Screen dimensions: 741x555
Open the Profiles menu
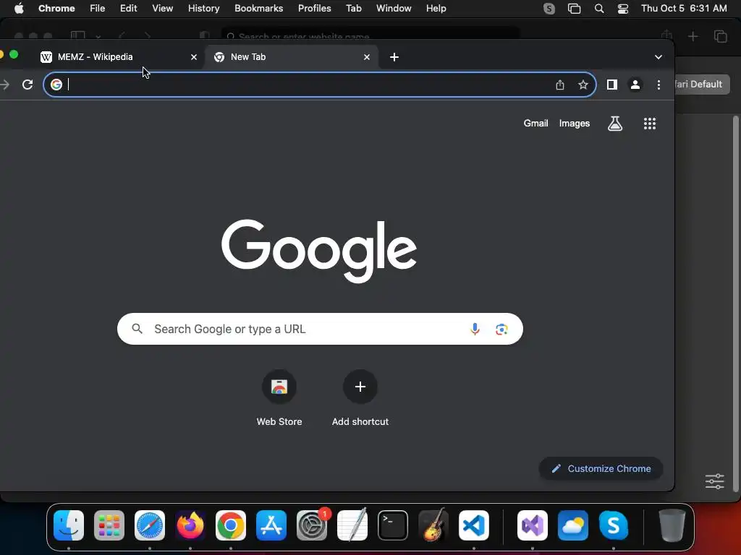point(314,9)
